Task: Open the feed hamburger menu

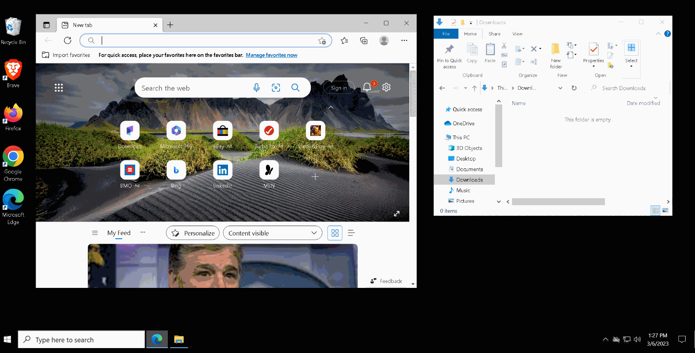Action: (x=95, y=233)
